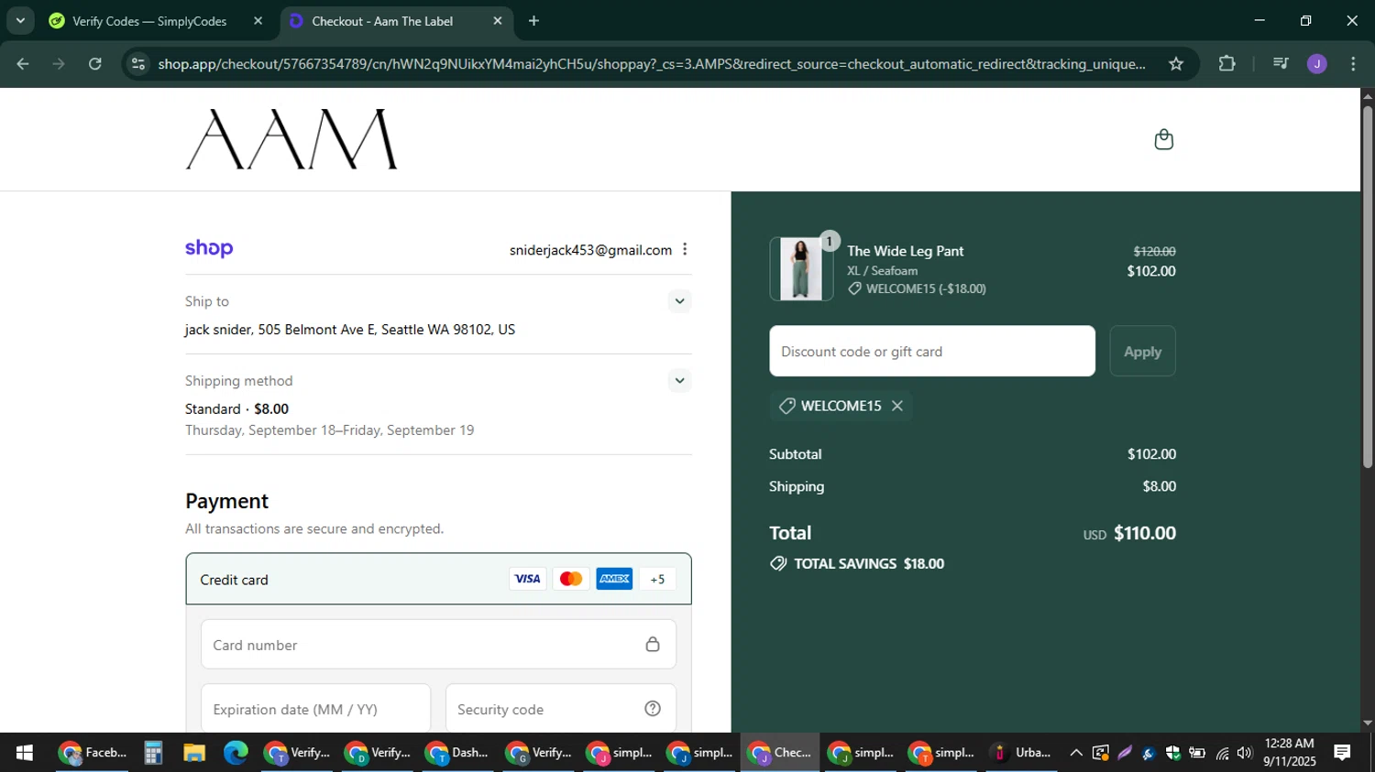The width and height of the screenshot is (1375, 772).
Task: Click the Standard $8.00 shipping text
Action: click(x=236, y=409)
